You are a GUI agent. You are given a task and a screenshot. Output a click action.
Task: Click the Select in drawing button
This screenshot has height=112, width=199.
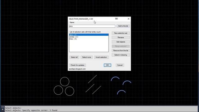click(x=121, y=55)
